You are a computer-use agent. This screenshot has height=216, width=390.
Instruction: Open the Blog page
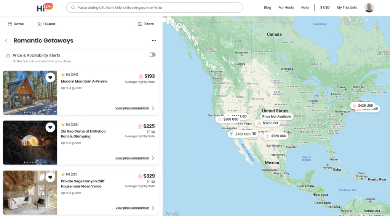pos(267,8)
